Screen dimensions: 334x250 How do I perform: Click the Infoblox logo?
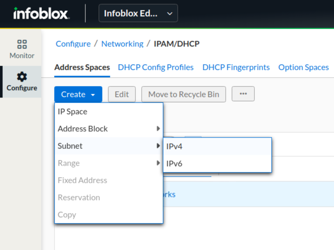41,13
